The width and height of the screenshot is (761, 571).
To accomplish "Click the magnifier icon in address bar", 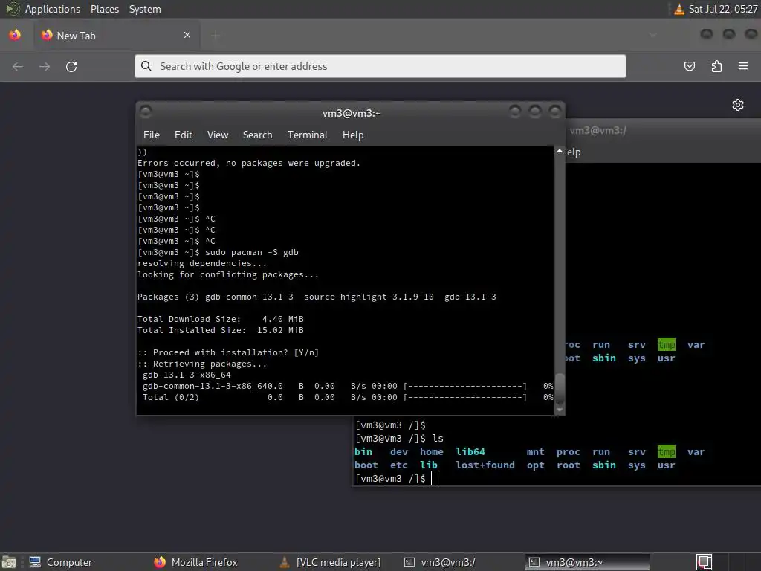I will coord(146,66).
